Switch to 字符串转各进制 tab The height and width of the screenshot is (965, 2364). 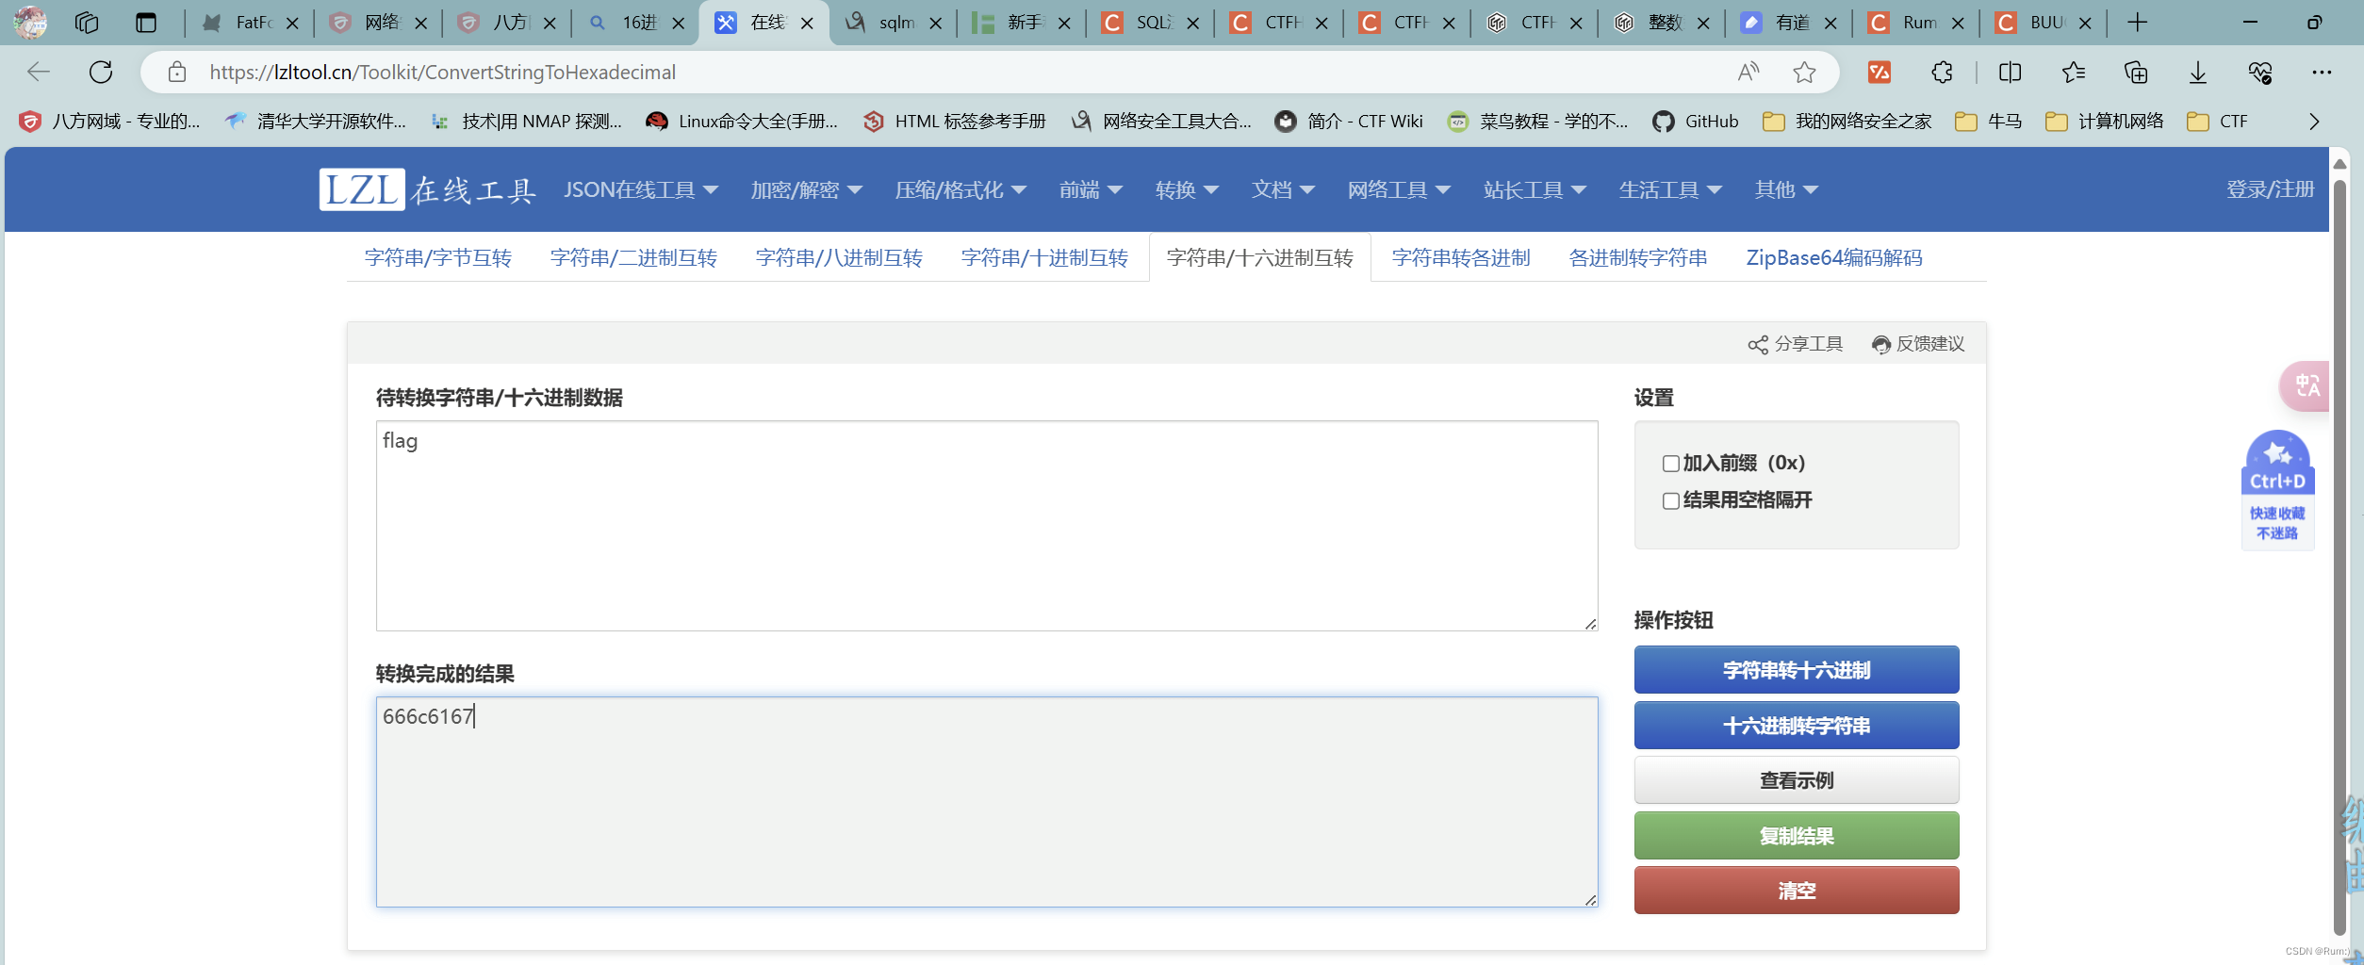tap(1461, 257)
